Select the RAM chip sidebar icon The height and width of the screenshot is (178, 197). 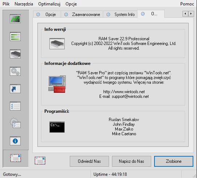pyautogui.click(x=15, y=54)
